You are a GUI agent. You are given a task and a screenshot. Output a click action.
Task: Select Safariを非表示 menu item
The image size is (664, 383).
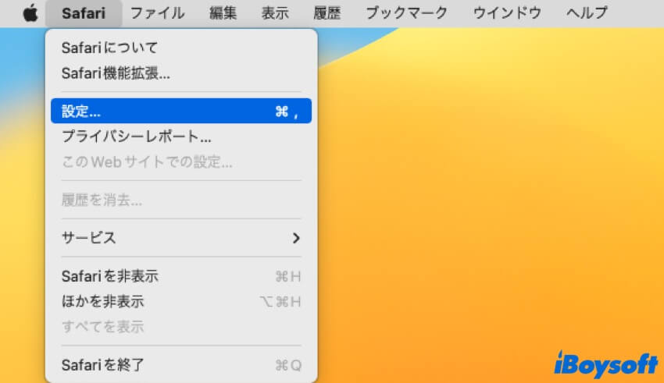181,276
